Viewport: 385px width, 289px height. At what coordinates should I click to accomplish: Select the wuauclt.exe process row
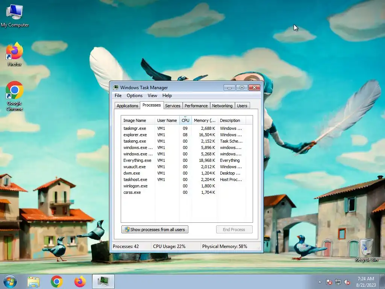click(186, 167)
